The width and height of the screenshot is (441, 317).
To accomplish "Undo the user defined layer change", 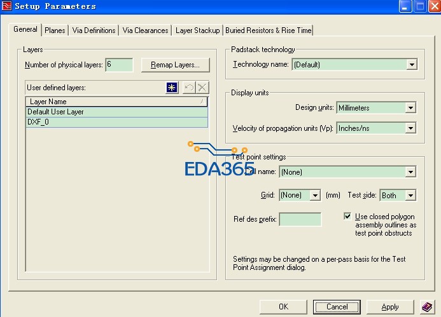I will coord(189,88).
